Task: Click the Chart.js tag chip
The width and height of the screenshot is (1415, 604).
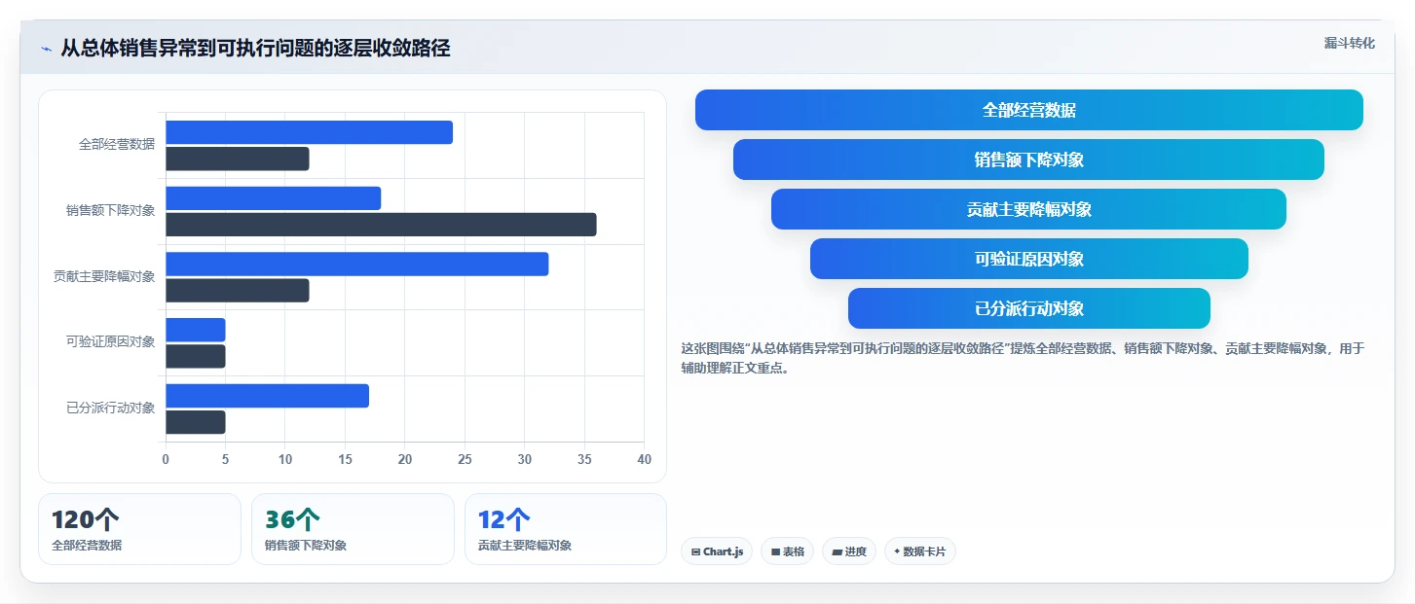Action: (717, 551)
